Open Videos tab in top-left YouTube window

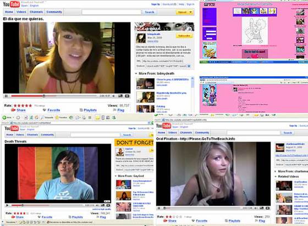click(21, 12)
